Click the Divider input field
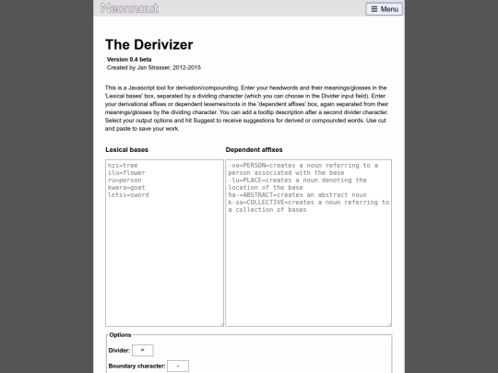The height and width of the screenshot is (373, 498). pyautogui.click(x=143, y=350)
